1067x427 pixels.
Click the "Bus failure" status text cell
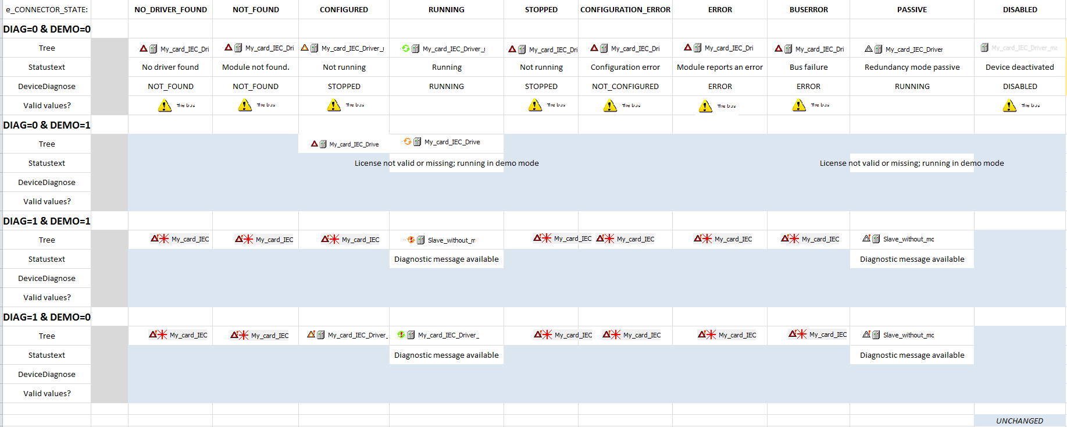pyautogui.click(x=808, y=67)
